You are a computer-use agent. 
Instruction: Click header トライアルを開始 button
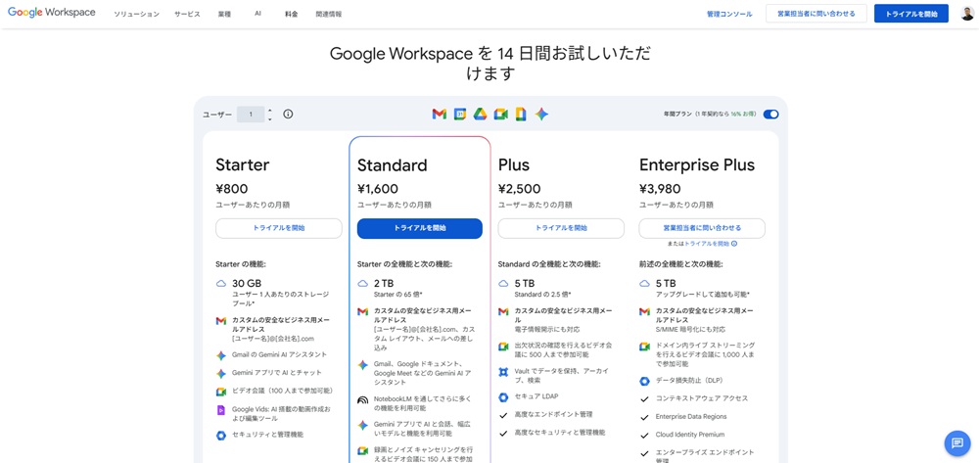(x=910, y=13)
